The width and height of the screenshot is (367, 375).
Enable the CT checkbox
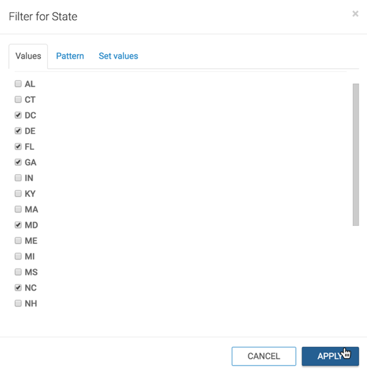(x=18, y=100)
